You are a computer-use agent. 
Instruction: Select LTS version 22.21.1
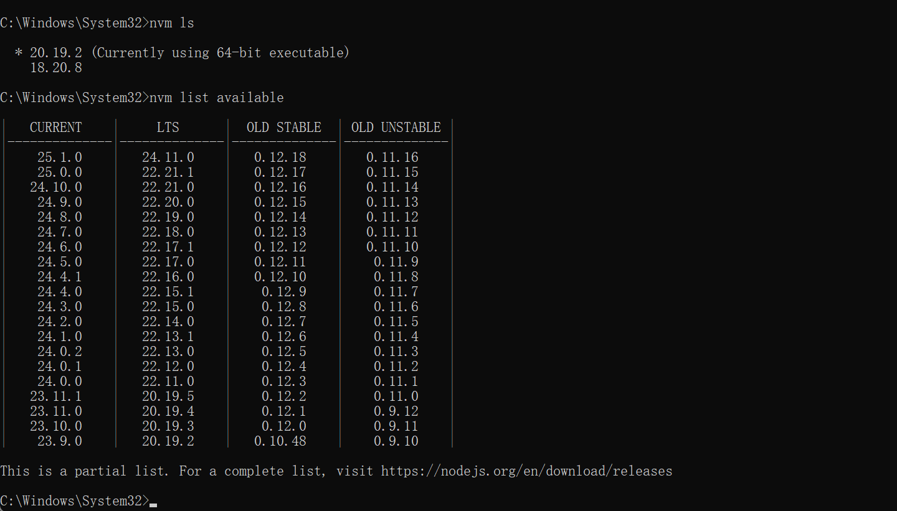pos(168,172)
